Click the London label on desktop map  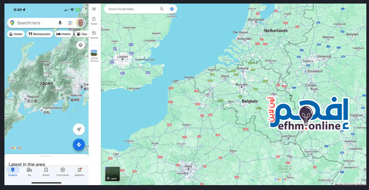point(123,57)
